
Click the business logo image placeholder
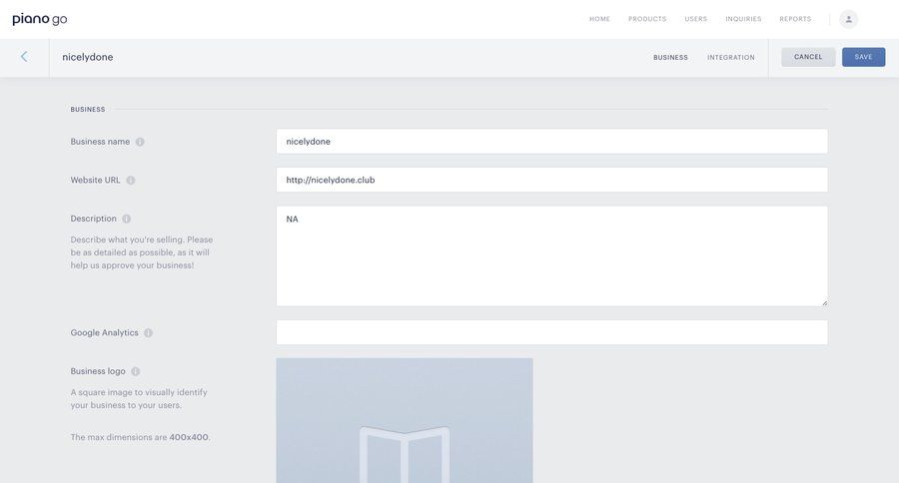click(405, 420)
